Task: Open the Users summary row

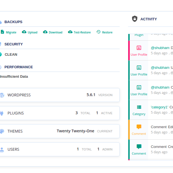Action: coord(59,149)
